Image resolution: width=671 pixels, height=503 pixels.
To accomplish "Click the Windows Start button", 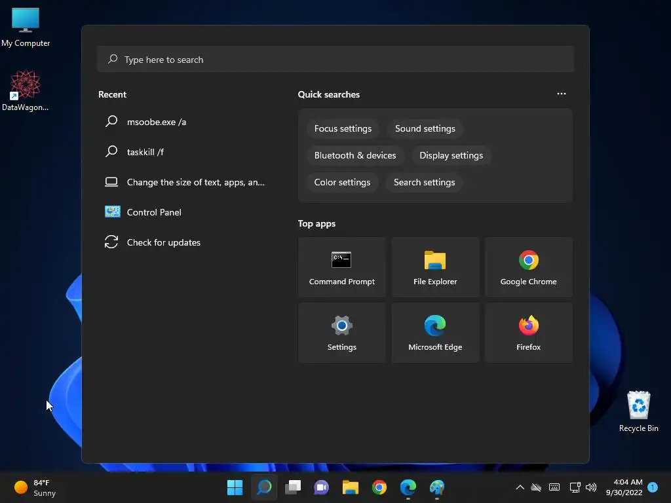I will point(235,487).
